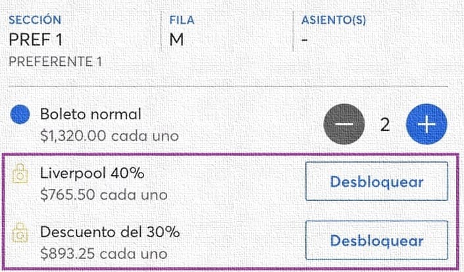Image resolution: width=464 pixels, height=272 pixels.
Task: Click the SECCIÓN header label
Action: (35, 20)
